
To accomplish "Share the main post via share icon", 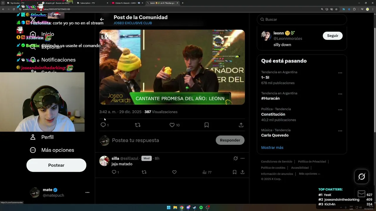I will point(241,125).
